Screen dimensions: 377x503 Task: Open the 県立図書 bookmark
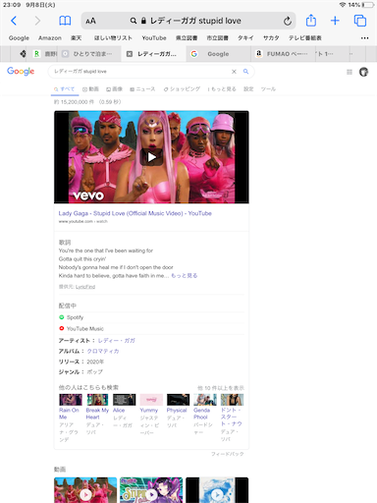pos(187,38)
